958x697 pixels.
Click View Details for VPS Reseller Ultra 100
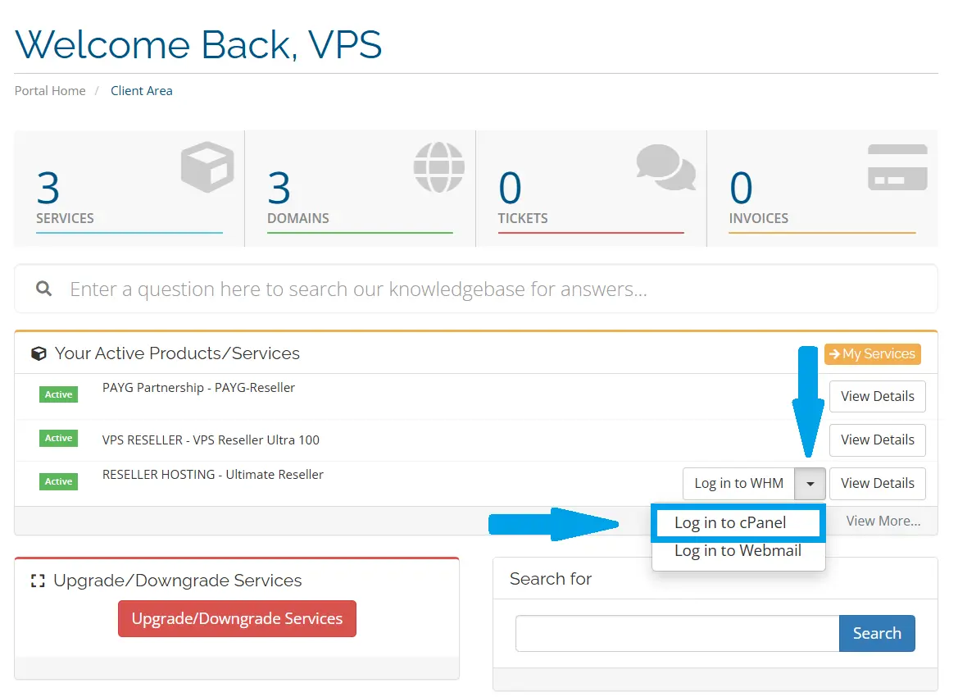point(877,440)
